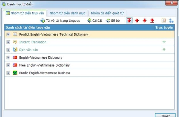Viewport: 179px width, 117px height.
Task: Click the 'Cài đặt' install button
Action: (x=95, y=21)
